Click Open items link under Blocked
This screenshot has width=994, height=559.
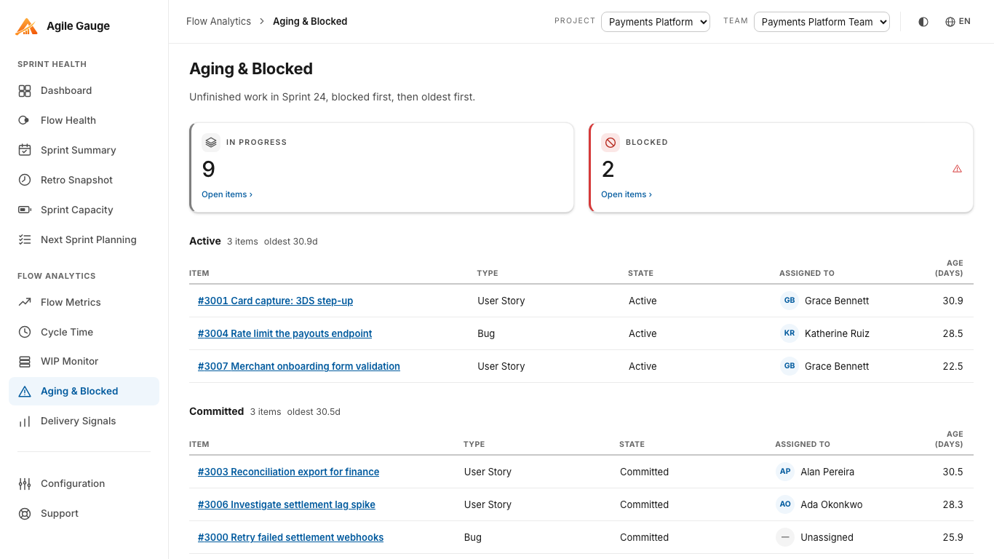point(627,194)
